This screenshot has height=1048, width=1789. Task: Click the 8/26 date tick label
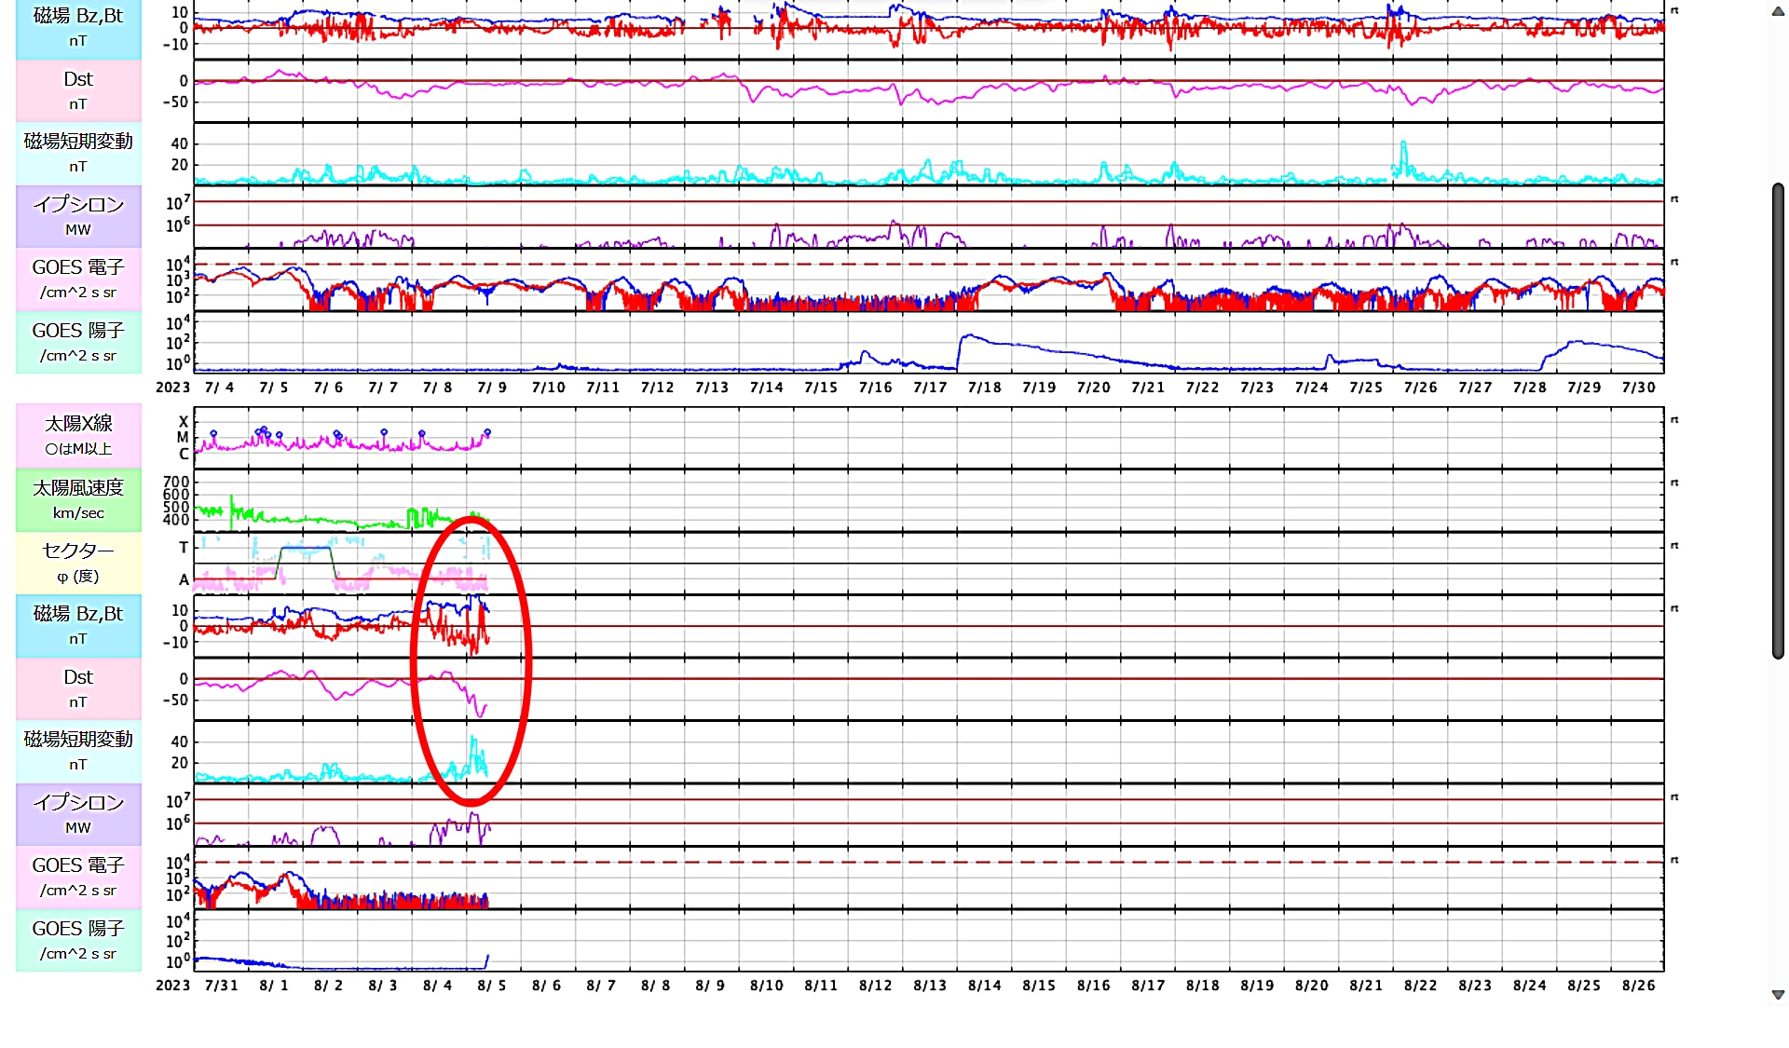click(1638, 986)
